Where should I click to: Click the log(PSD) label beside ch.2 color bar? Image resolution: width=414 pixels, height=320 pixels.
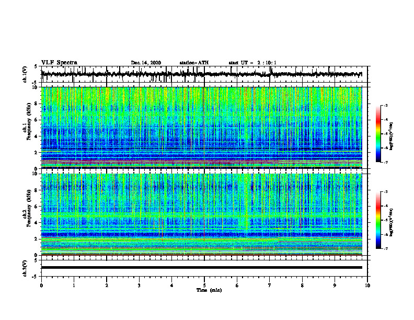pyautogui.click(x=392, y=222)
